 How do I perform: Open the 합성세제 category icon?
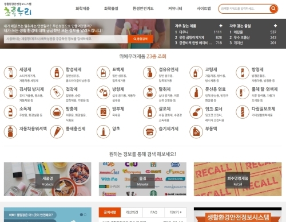(57, 72)
